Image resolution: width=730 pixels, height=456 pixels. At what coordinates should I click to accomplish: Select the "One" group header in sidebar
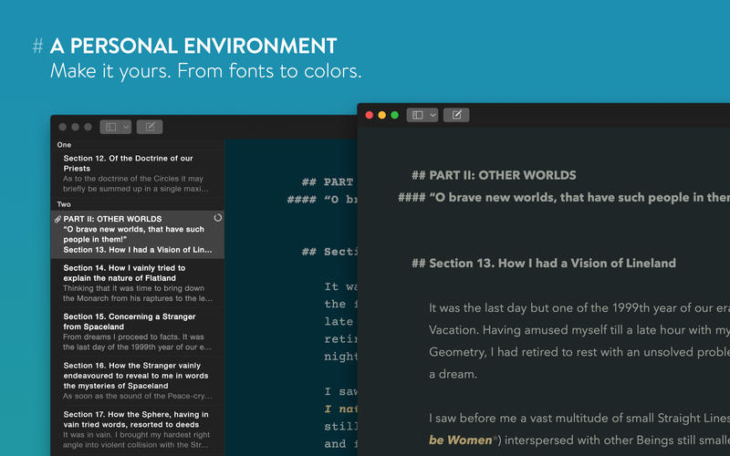coord(64,144)
